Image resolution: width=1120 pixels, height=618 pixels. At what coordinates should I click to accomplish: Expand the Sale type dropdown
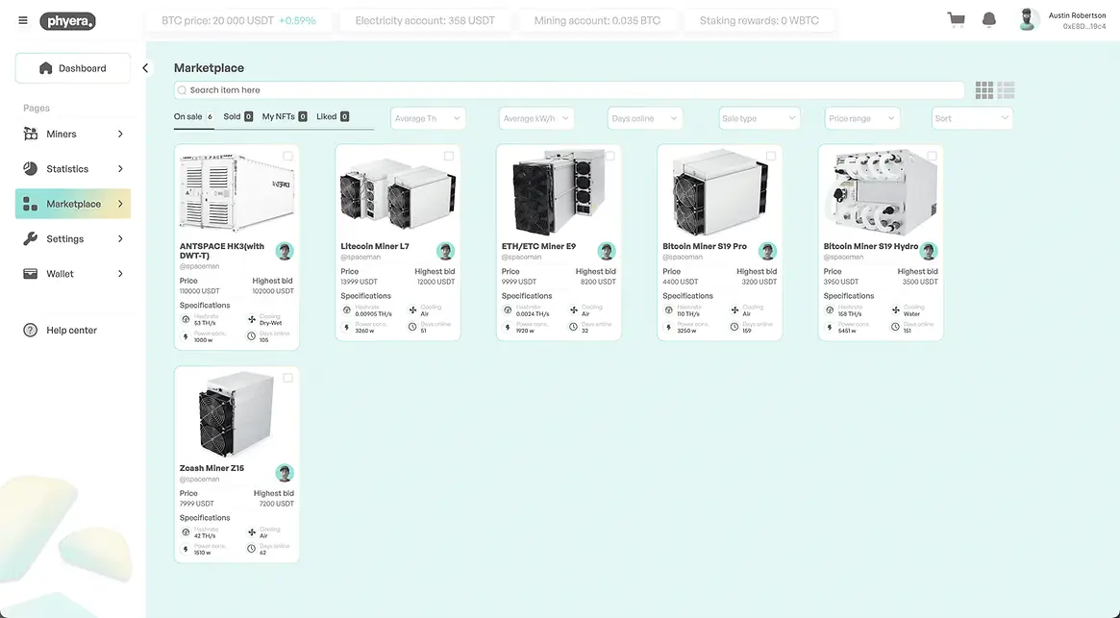click(x=759, y=118)
